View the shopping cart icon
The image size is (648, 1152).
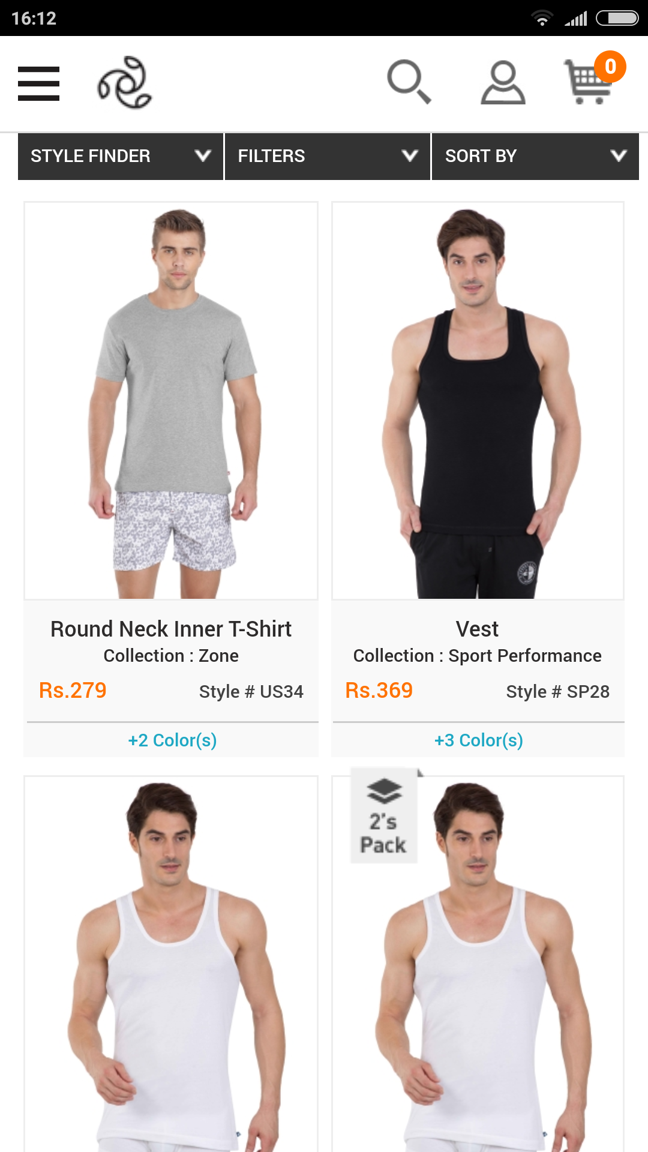[x=588, y=83]
